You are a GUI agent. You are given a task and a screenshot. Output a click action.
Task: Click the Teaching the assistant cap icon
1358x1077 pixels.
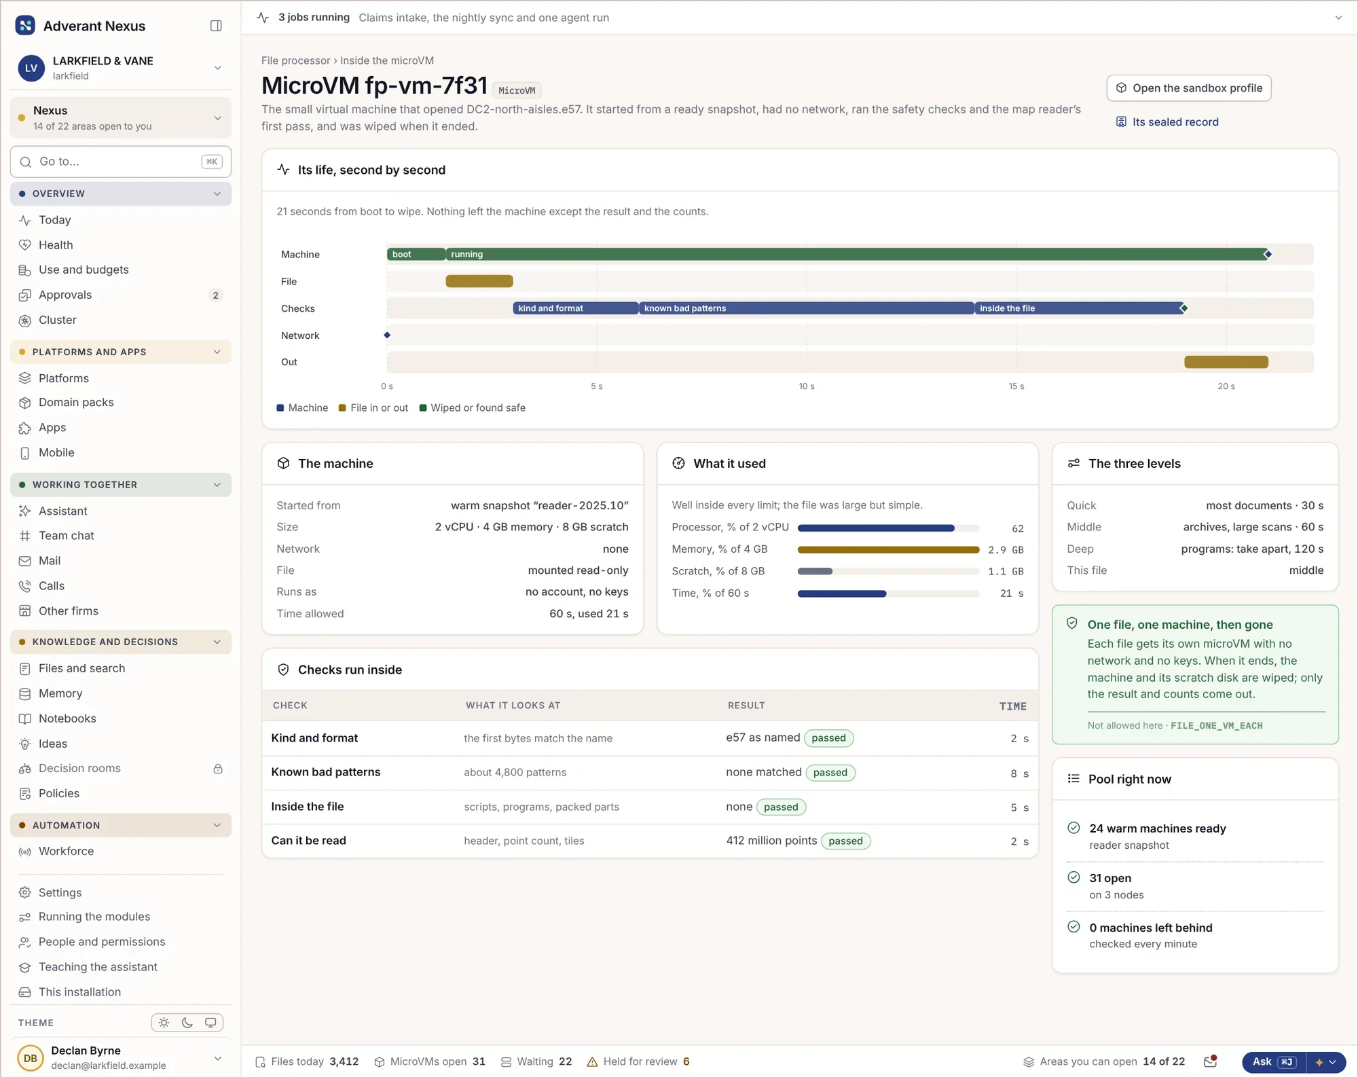pos(25,967)
